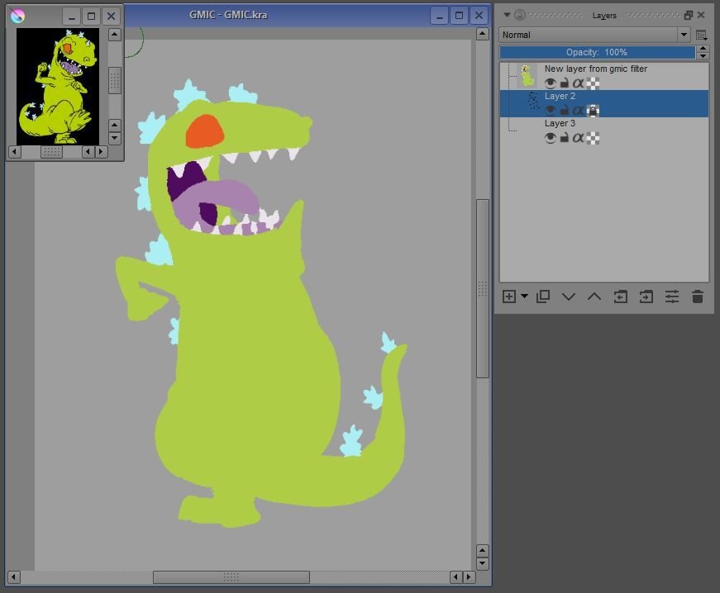Viewport: 720px width, 593px height.
Task: Select the New layer from gmic filter row
Action: click(x=604, y=76)
